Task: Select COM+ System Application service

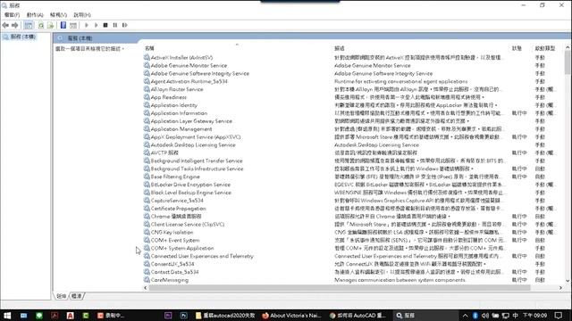Action: [182, 248]
